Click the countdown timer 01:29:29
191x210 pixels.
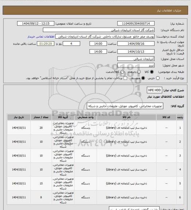coord(46,44)
